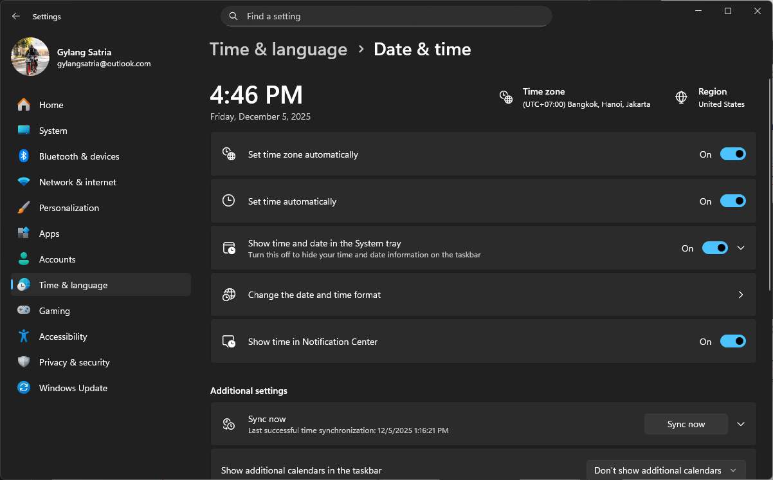Expand Show time and date in System tray

(x=741, y=248)
